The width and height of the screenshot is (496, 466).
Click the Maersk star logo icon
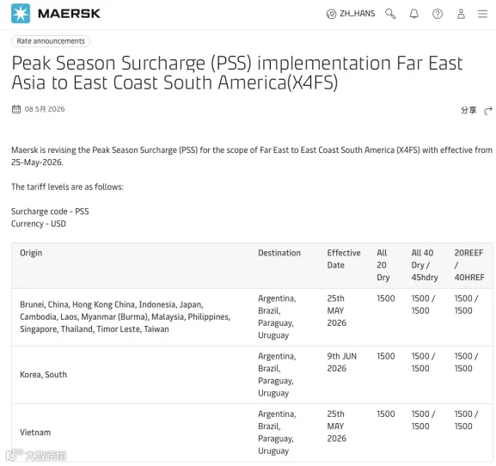[21, 13]
